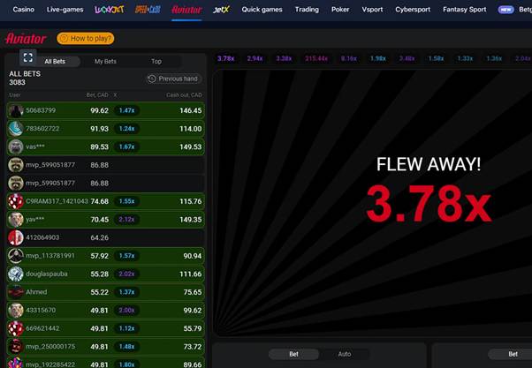Open the LuckyJet game logo
This screenshot has width=532, height=368.
109,10
